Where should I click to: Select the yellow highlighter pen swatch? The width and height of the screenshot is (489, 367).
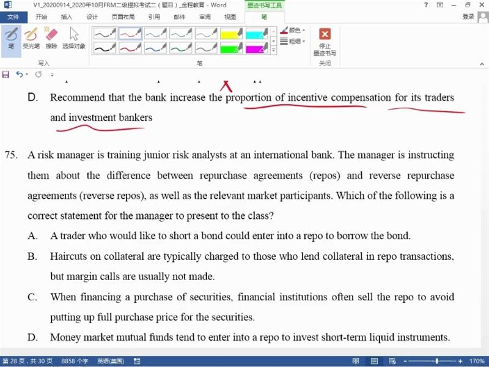click(x=231, y=34)
